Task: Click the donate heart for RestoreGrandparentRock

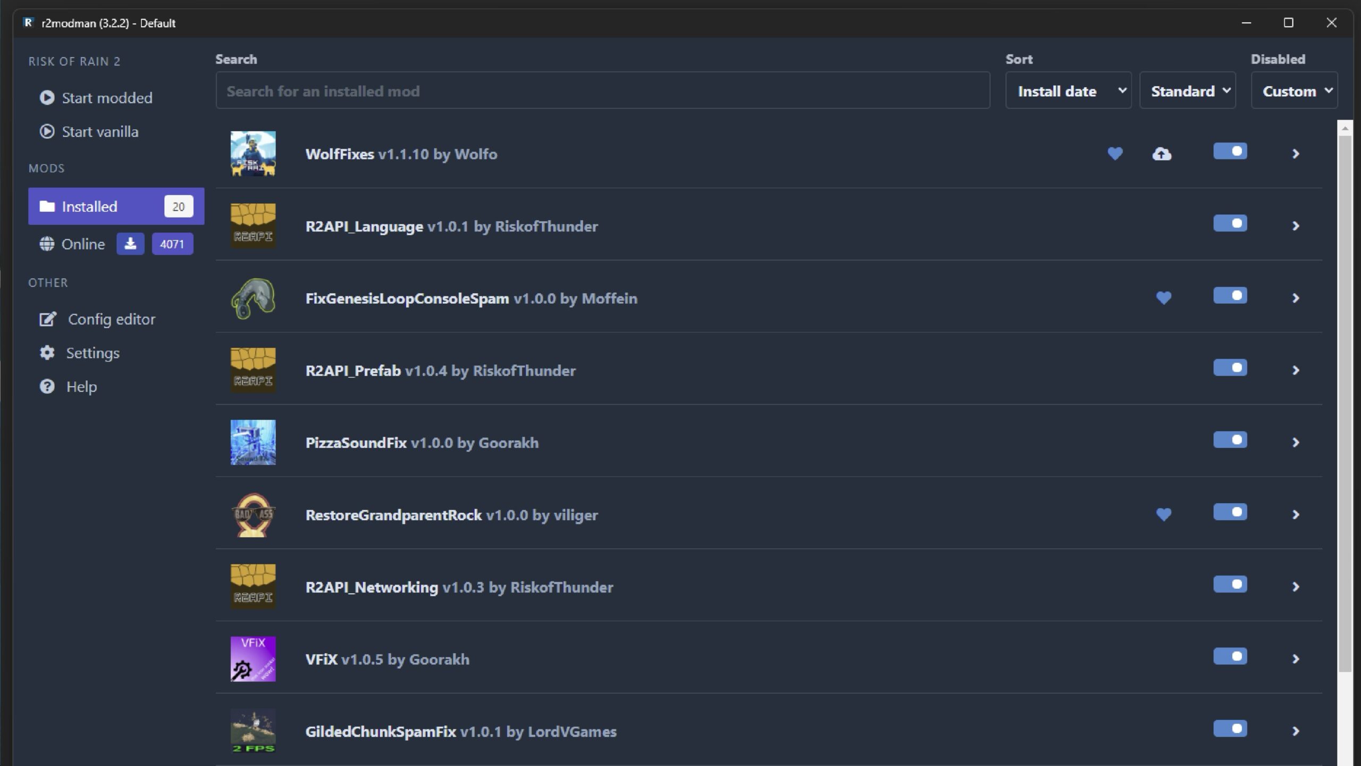Action: 1164,514
